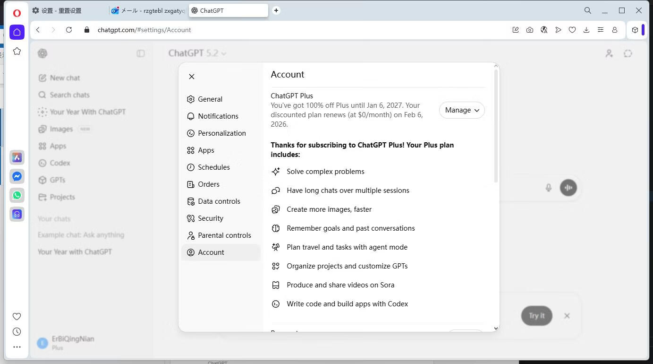
Task: Open Opera history clock icon
Action: coord(17,332)
